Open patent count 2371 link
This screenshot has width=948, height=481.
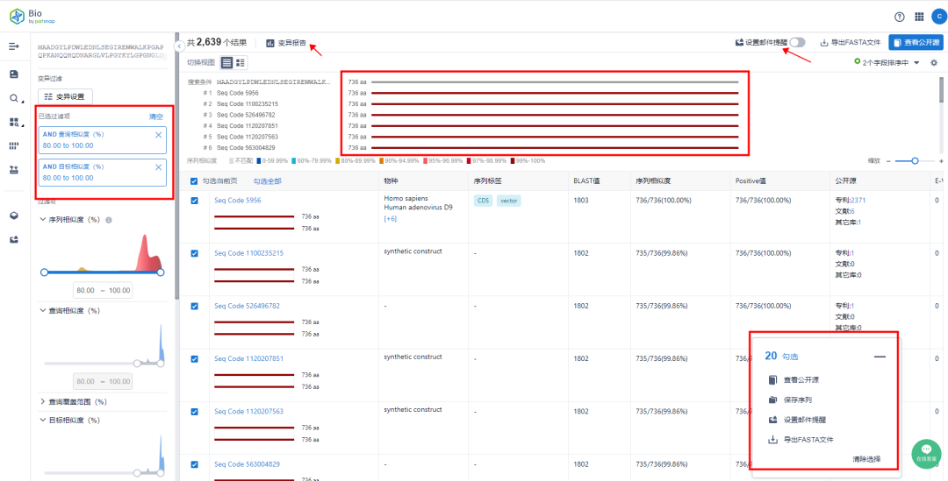(x=859, y=201)
